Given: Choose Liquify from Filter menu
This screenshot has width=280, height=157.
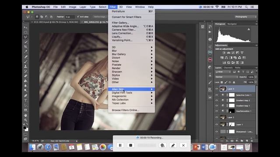Looking at the screenshot, I should pos(131,37).
